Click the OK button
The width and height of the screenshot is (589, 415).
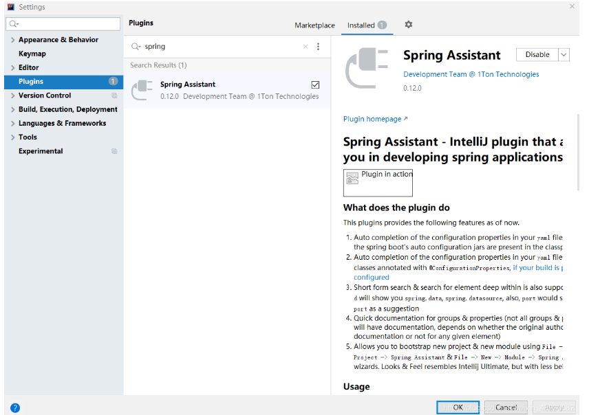click(x=458, y=407)
